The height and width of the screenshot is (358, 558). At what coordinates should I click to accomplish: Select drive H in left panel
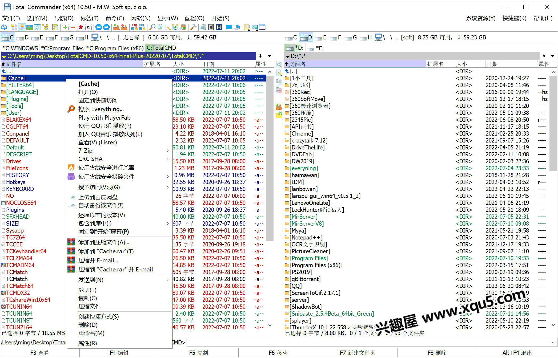(82, 38)
